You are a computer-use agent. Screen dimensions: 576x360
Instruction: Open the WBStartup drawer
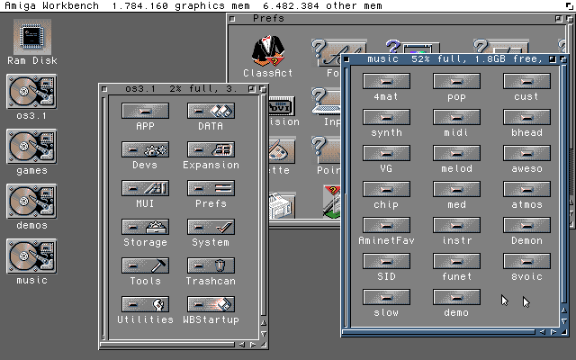pos(211,304)
